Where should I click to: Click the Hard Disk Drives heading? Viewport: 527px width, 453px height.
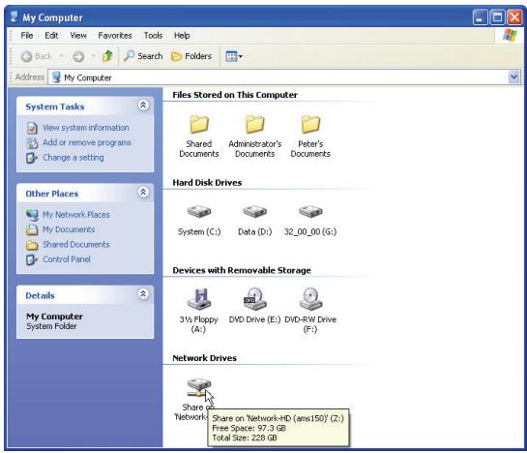point(207,183)
